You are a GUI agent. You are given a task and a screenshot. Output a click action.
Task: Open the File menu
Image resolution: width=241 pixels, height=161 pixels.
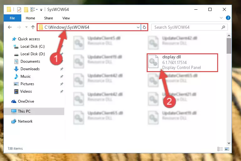[x=12, y=18]
